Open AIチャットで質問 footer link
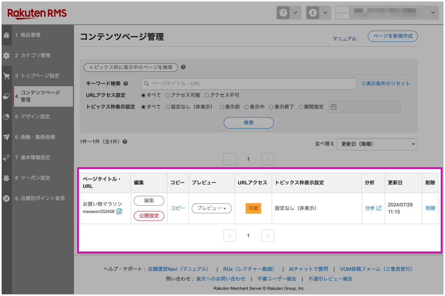This screenshot has width=445, height=296. pyautogui.click(x=308, y=269)
